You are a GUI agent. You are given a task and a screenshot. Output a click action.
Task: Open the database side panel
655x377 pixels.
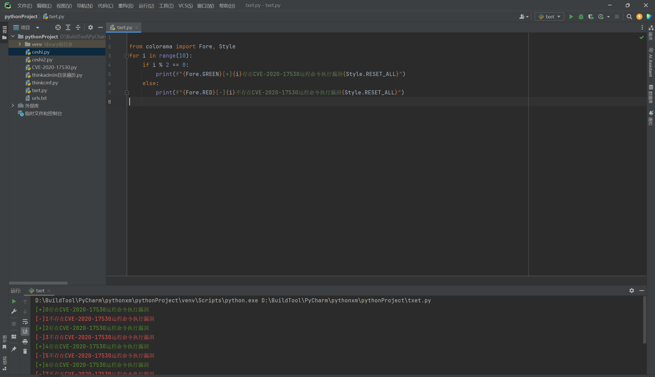pyautogui.click(x=651, y=94)
